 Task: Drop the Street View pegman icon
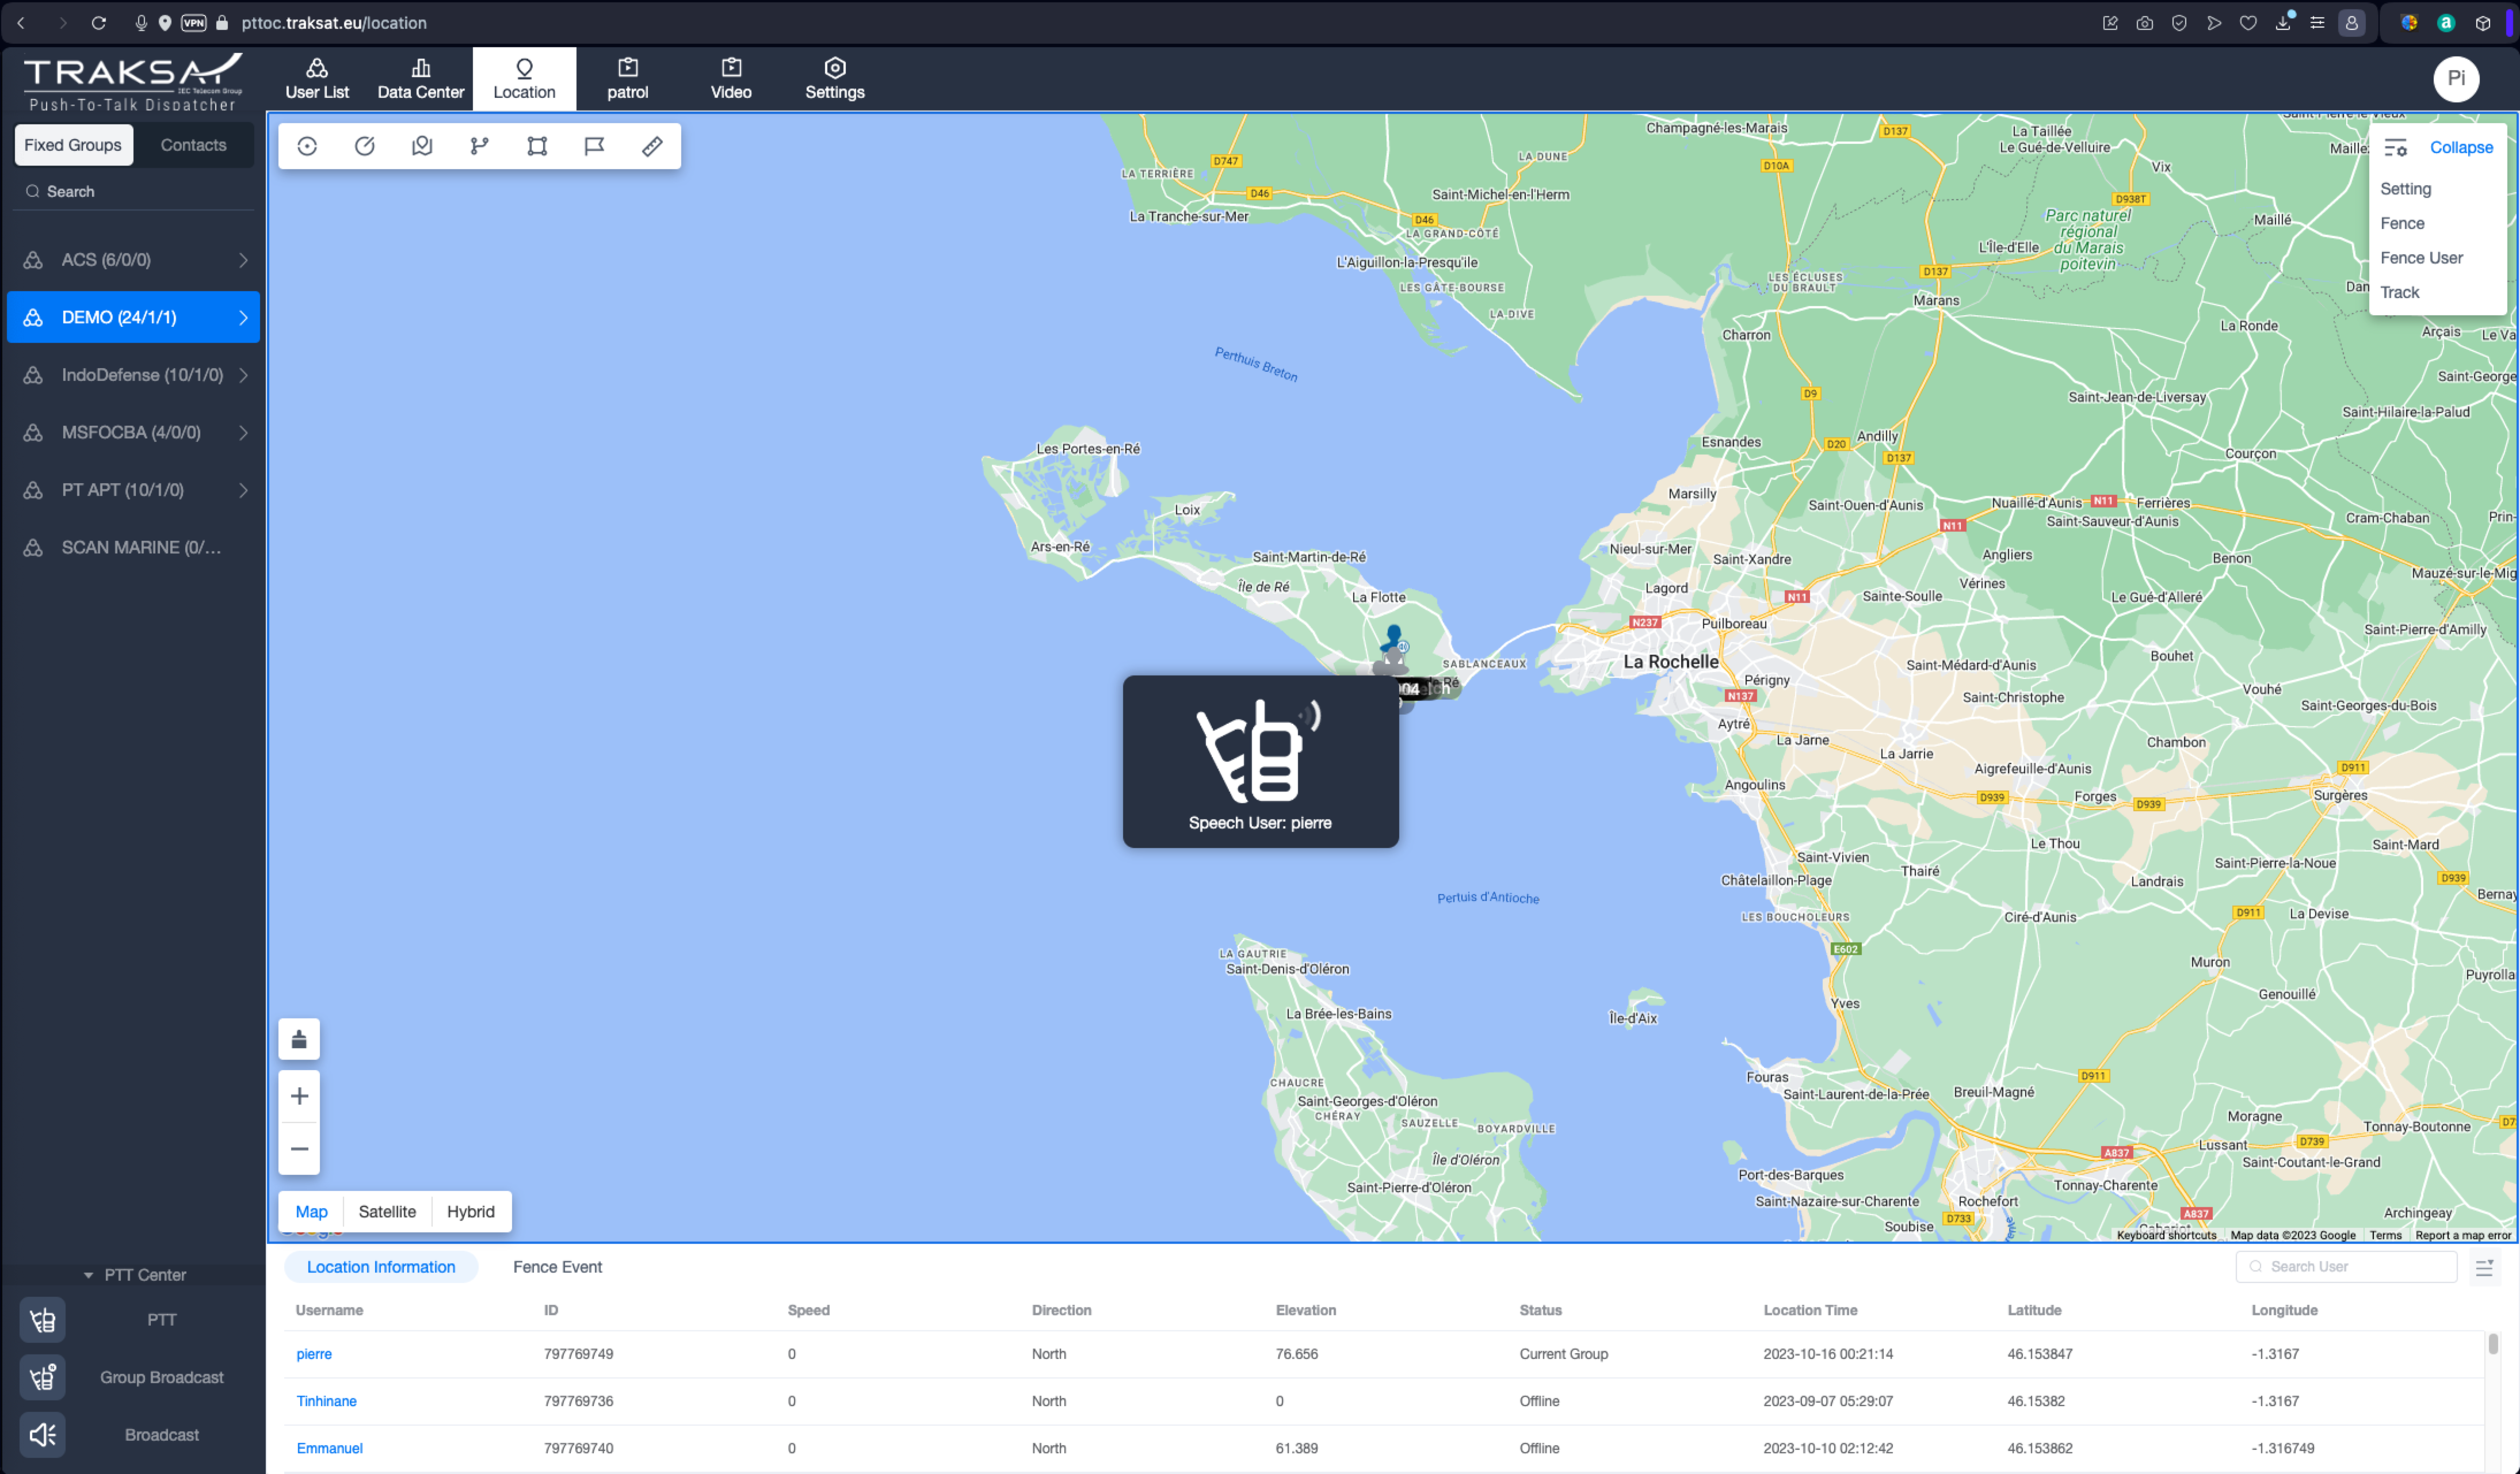coord(299,1039)
